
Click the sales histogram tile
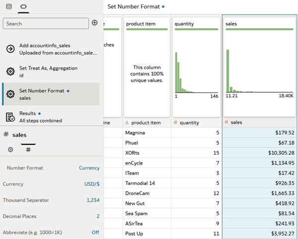[x=260, y=66]
